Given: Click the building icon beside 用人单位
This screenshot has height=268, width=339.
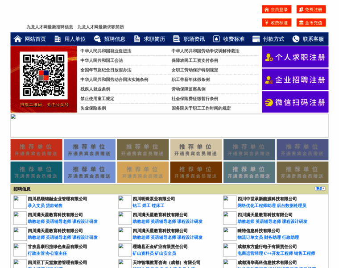Looking at the screenshot, I should click(x=58, y=39).
